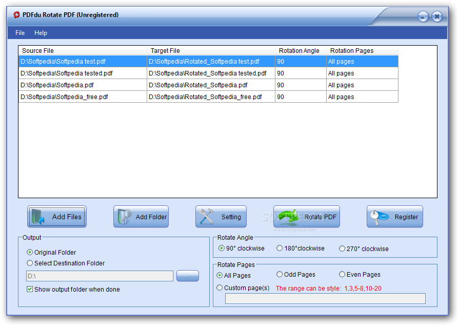Click the Rotation Pages column header
This screenshot has height=326, width=459.
(x=363, y=51)
